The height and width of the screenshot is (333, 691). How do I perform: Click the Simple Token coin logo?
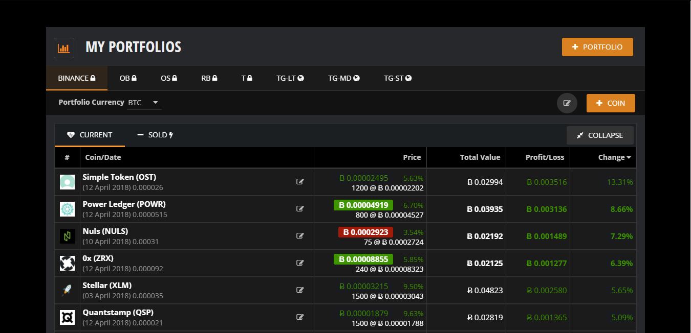coord(67,182)
